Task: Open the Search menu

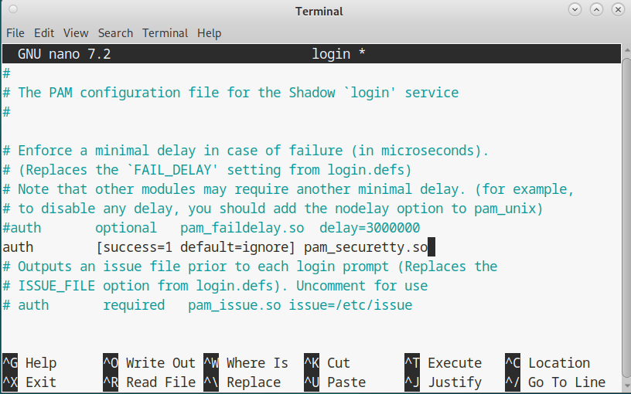Action: click(x=115, y=33)
